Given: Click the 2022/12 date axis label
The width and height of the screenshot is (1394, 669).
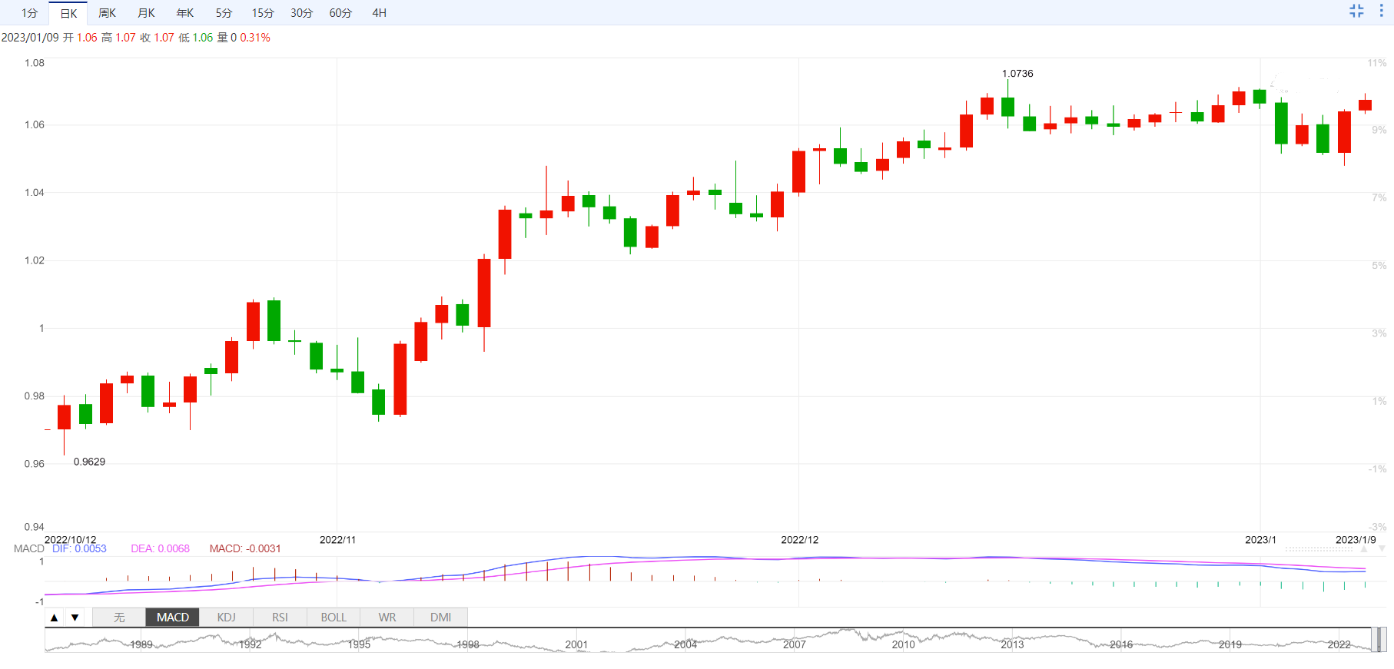Looking at the screenshot, I should (x=799, y=540).
